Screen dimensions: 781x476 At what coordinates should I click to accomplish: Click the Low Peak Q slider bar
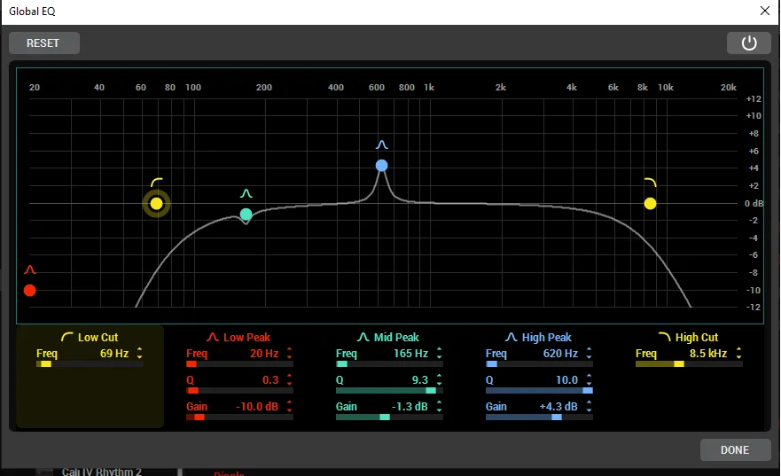[239, 391]
